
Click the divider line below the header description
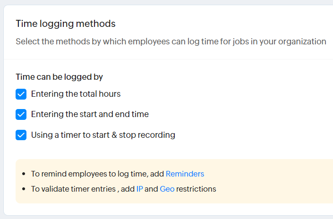pos(168,59)
